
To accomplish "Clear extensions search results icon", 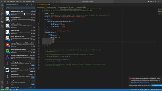I will tap(31, 5).
